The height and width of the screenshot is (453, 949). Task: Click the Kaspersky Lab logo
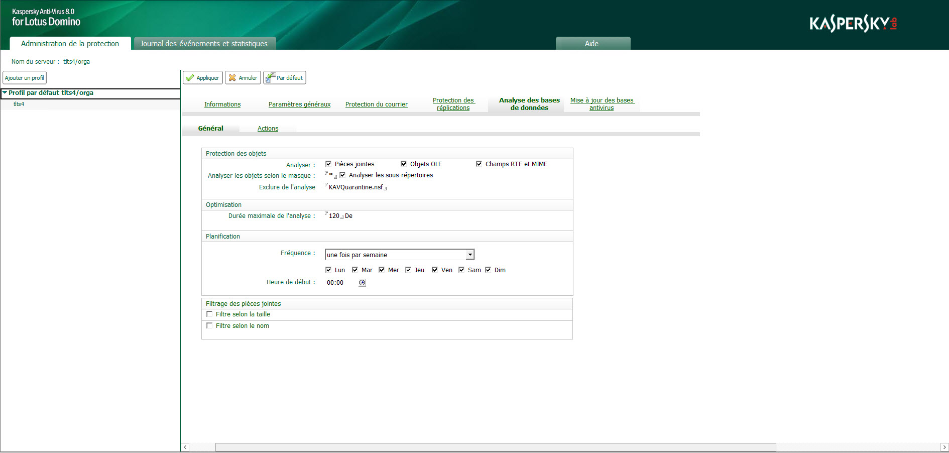pyautogui.click(x=854, y=23)
